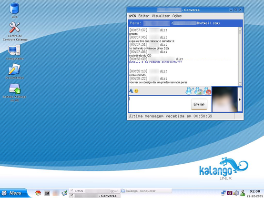264x198 pixels.
Task: Open the smiley emoticon picker
Action: pyautogui.click(x=136, y=91)
